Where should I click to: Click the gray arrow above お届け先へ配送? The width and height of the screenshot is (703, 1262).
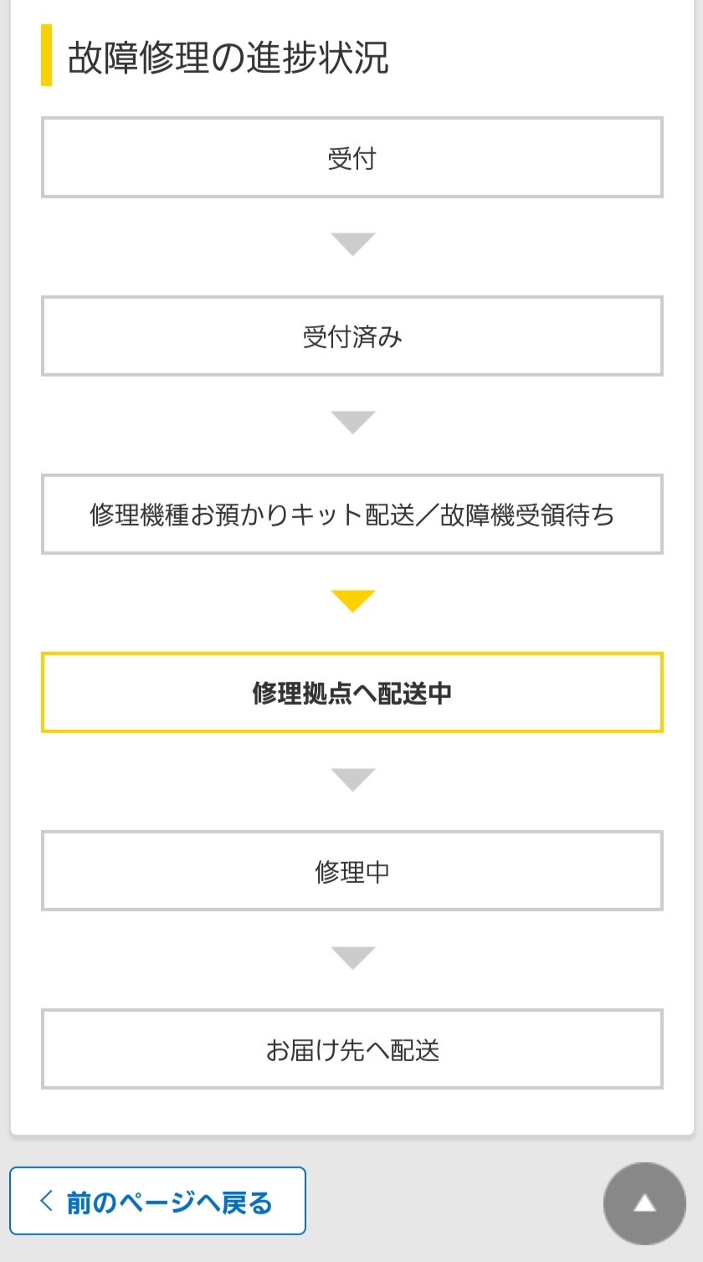click(x=352, y=957)
